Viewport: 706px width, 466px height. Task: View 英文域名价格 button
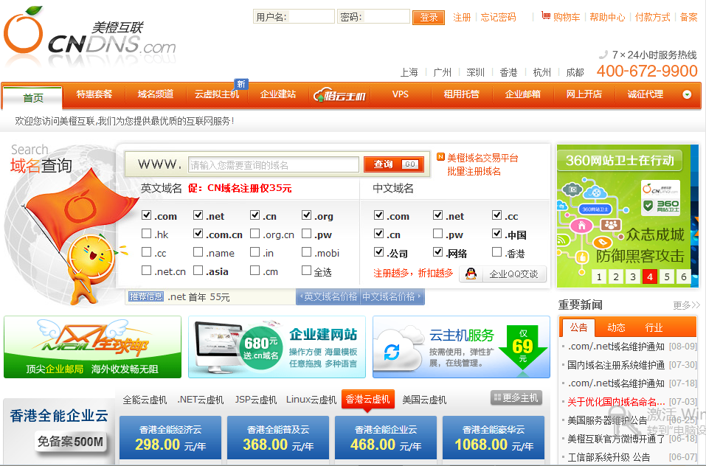328,297
